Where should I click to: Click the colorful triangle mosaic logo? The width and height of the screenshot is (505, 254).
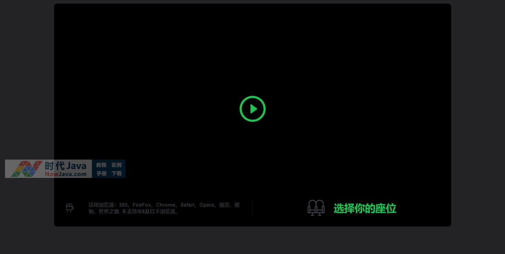point(27,169)
